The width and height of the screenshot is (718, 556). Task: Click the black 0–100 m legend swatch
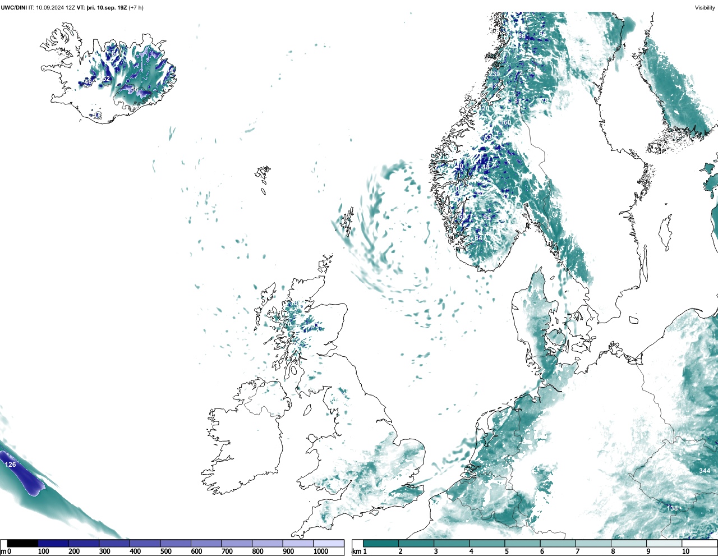click(22, 544)
